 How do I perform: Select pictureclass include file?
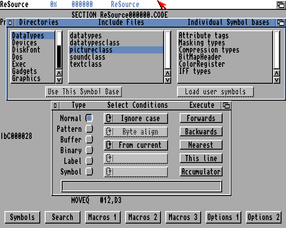pos(116,50)
